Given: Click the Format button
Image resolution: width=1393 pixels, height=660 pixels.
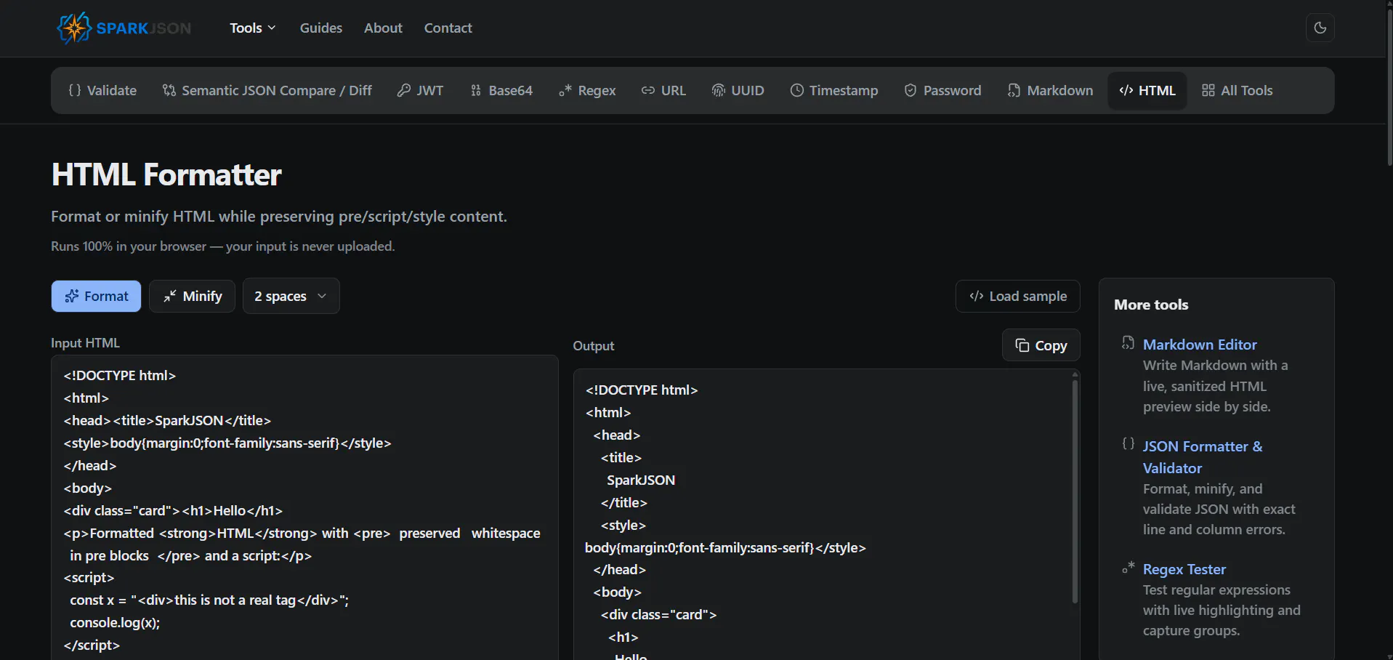Looking at the screenshot, I should click(x=96, y=296).
